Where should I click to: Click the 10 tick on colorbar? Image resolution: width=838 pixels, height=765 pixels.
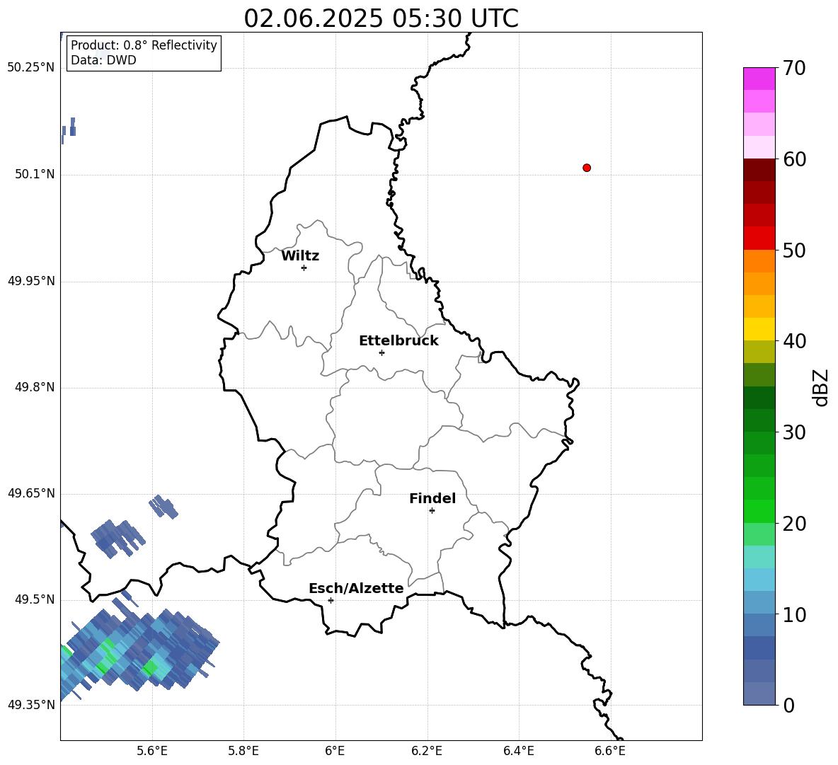[x=794, y=614]
